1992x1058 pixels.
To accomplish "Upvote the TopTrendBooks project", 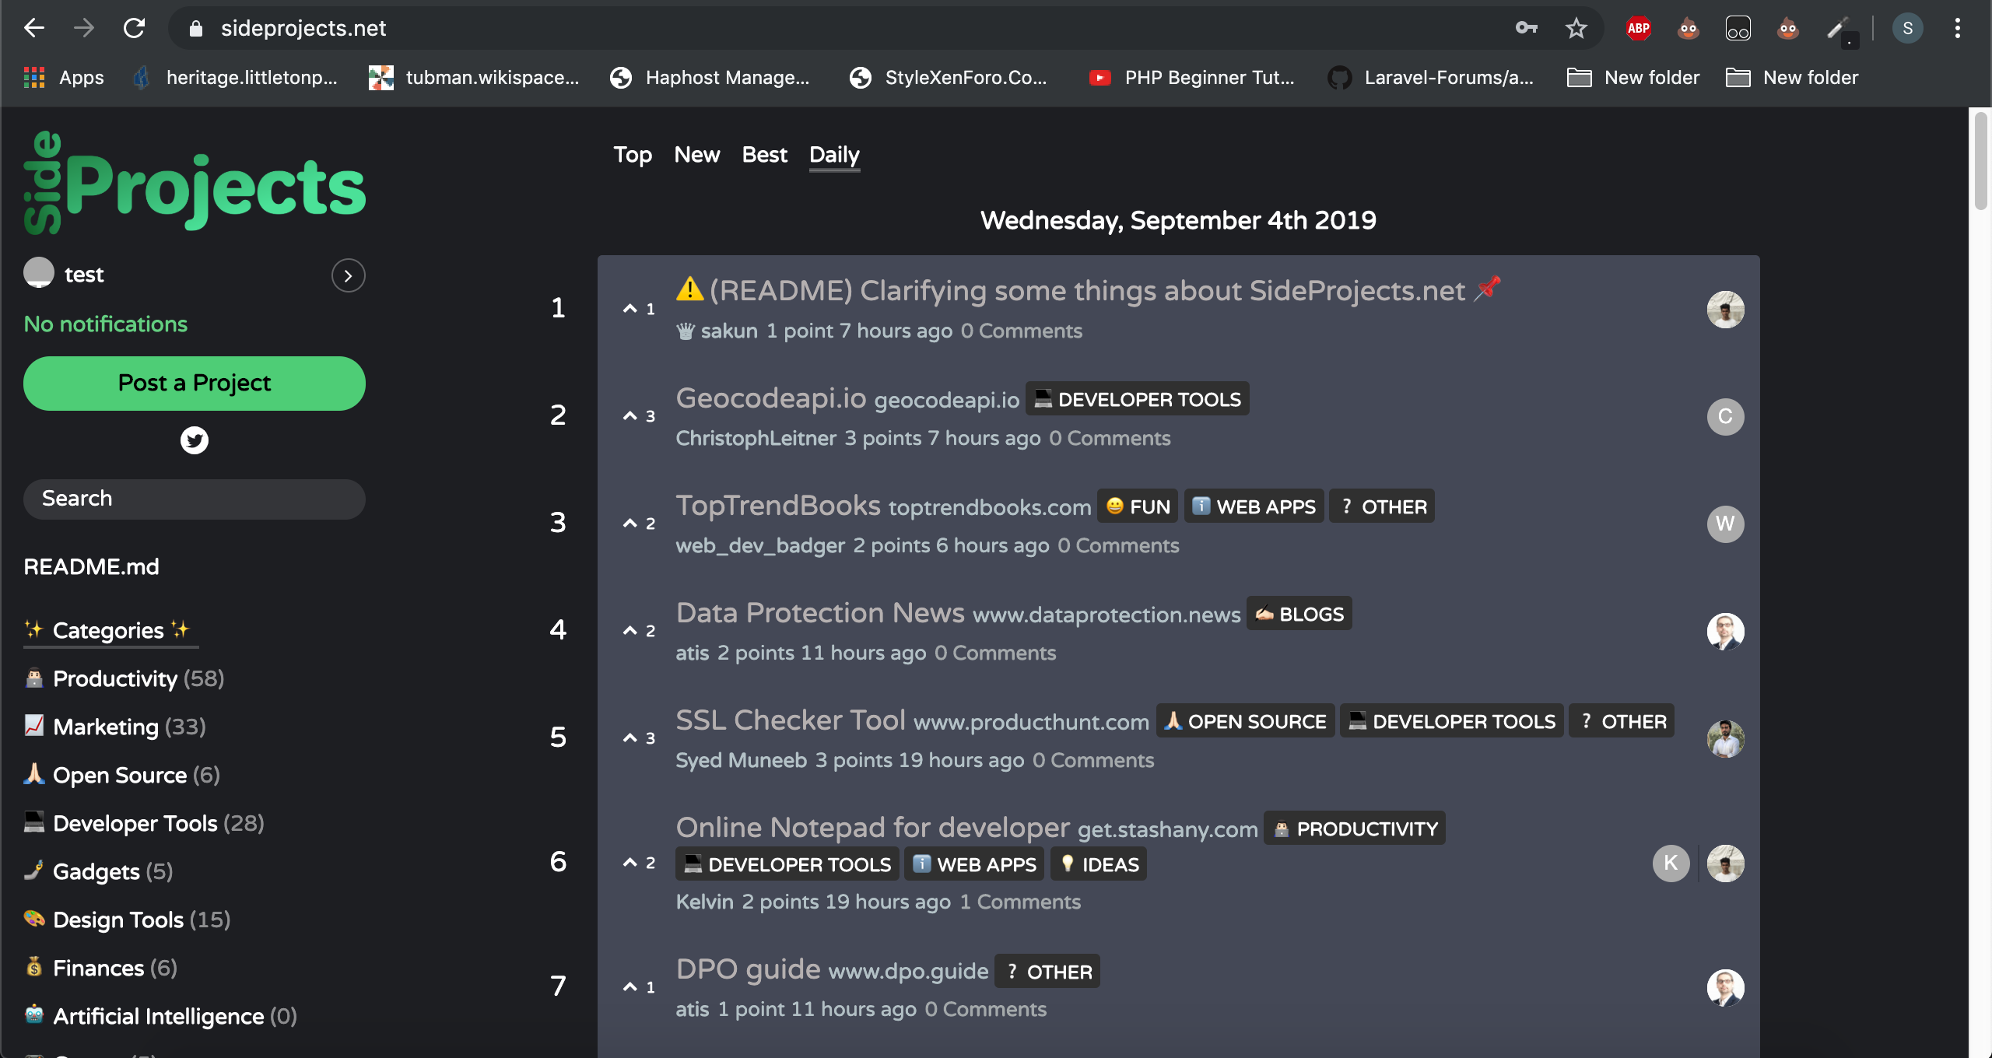I will pyautogui.click(x=630, y=524).
